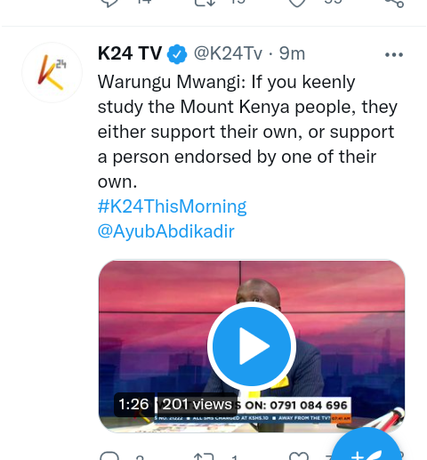
Task: Open the #K24ThisMorning hashtag
Action: [x=173, y=206]
